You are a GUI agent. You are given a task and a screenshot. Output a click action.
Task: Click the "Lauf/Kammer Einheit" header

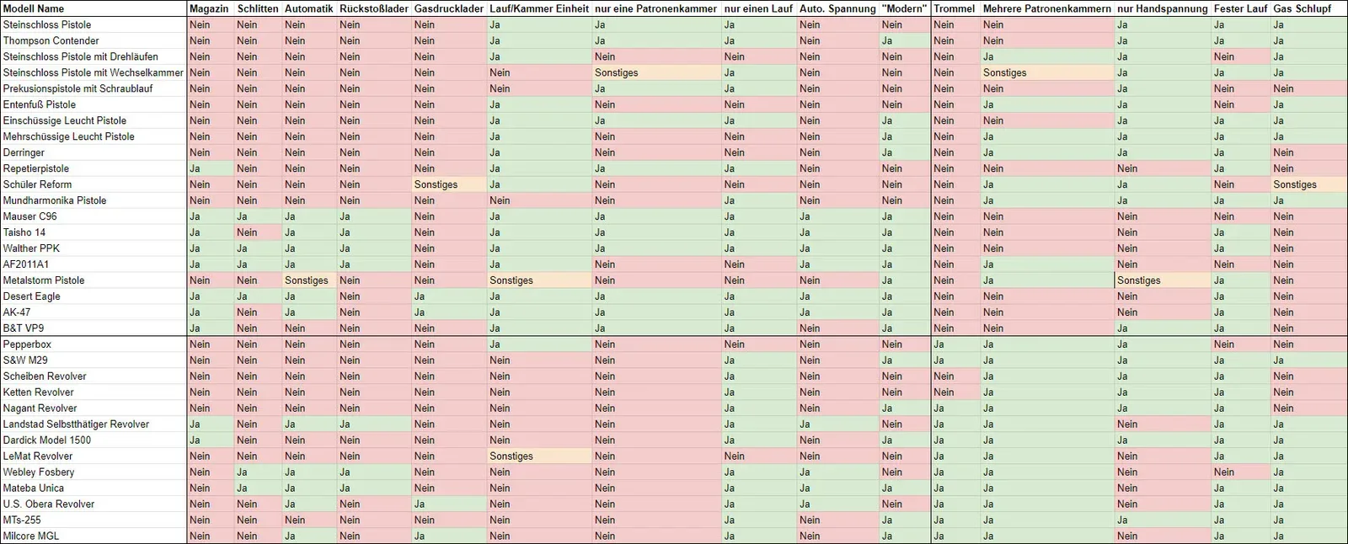click(538, 8)
